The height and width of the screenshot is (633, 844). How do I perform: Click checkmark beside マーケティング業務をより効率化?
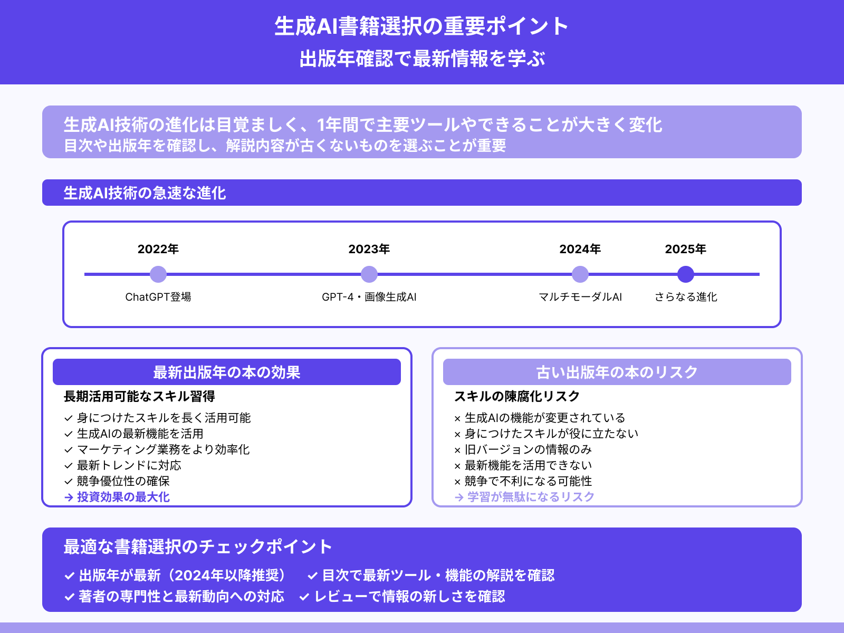tap(68, 450)
